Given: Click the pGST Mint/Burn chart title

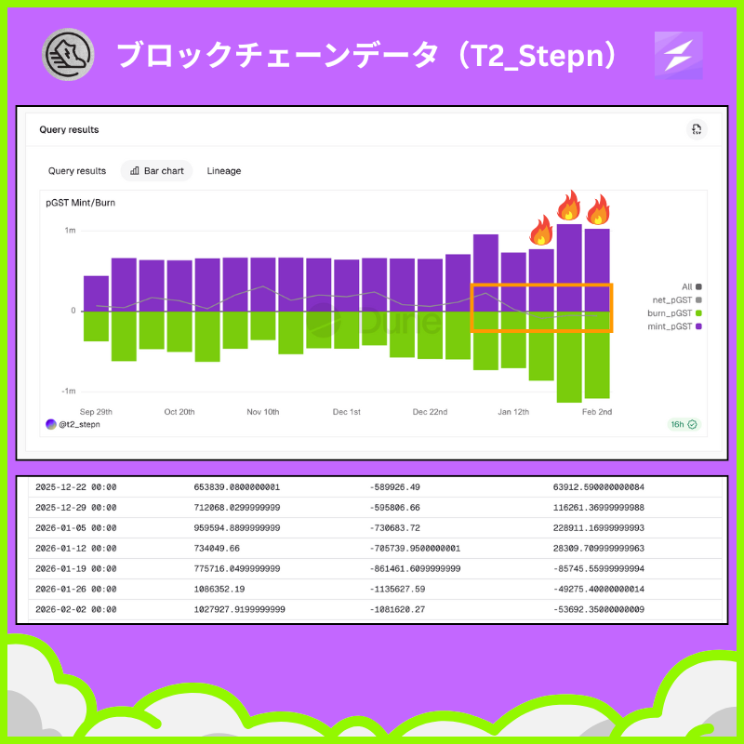Looking at the screenshot, I should pos(81,203).
